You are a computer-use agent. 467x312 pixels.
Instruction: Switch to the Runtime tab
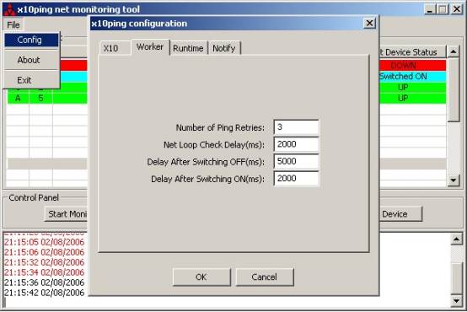[188, 48]
